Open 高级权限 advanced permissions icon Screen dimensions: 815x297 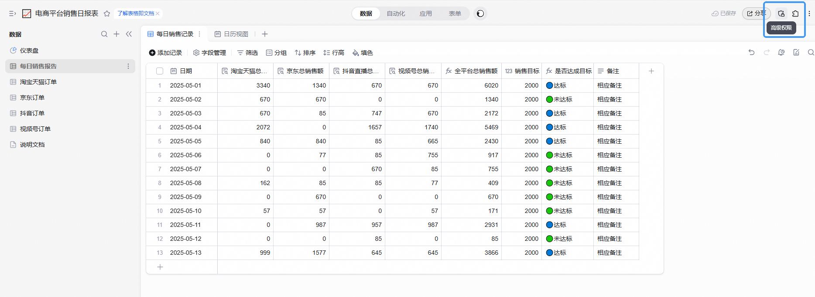coord(781,13)
